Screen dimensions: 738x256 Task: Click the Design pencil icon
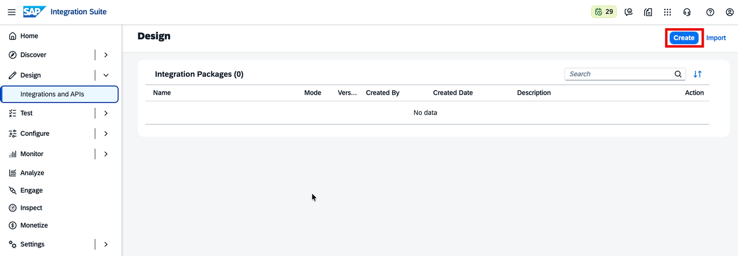click(13, 75)
